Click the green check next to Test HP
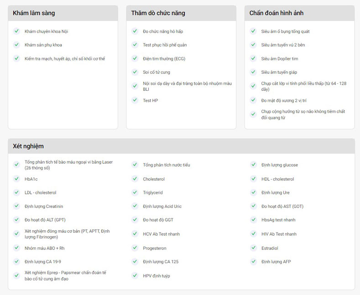 [135, 100]
